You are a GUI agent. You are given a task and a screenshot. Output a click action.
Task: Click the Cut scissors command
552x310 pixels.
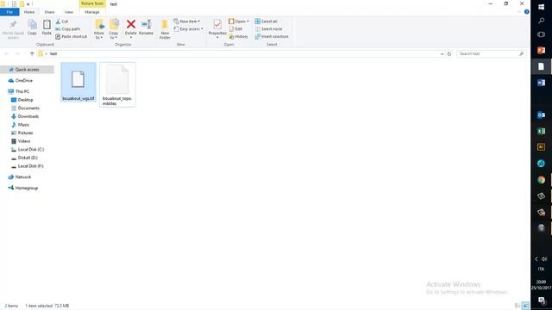tap(62, 22)
